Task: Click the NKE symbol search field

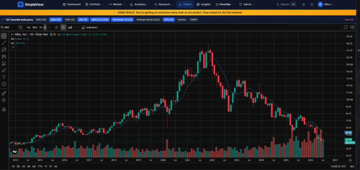Action: 9,27
